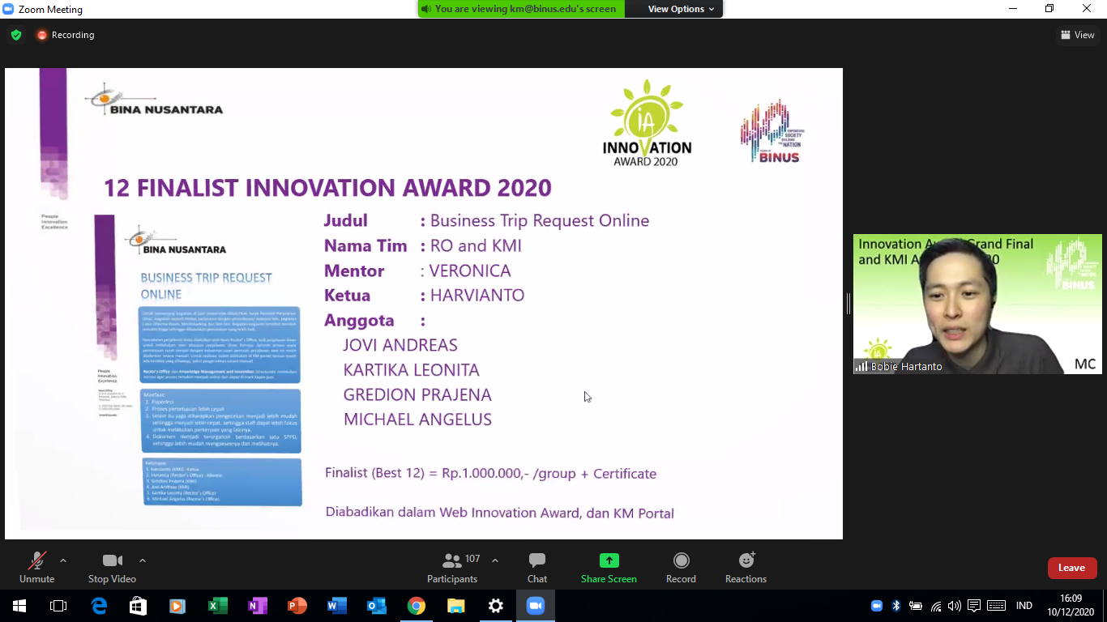Click slide title 12 Finalist Innovation Award 2020

[327, 188]
